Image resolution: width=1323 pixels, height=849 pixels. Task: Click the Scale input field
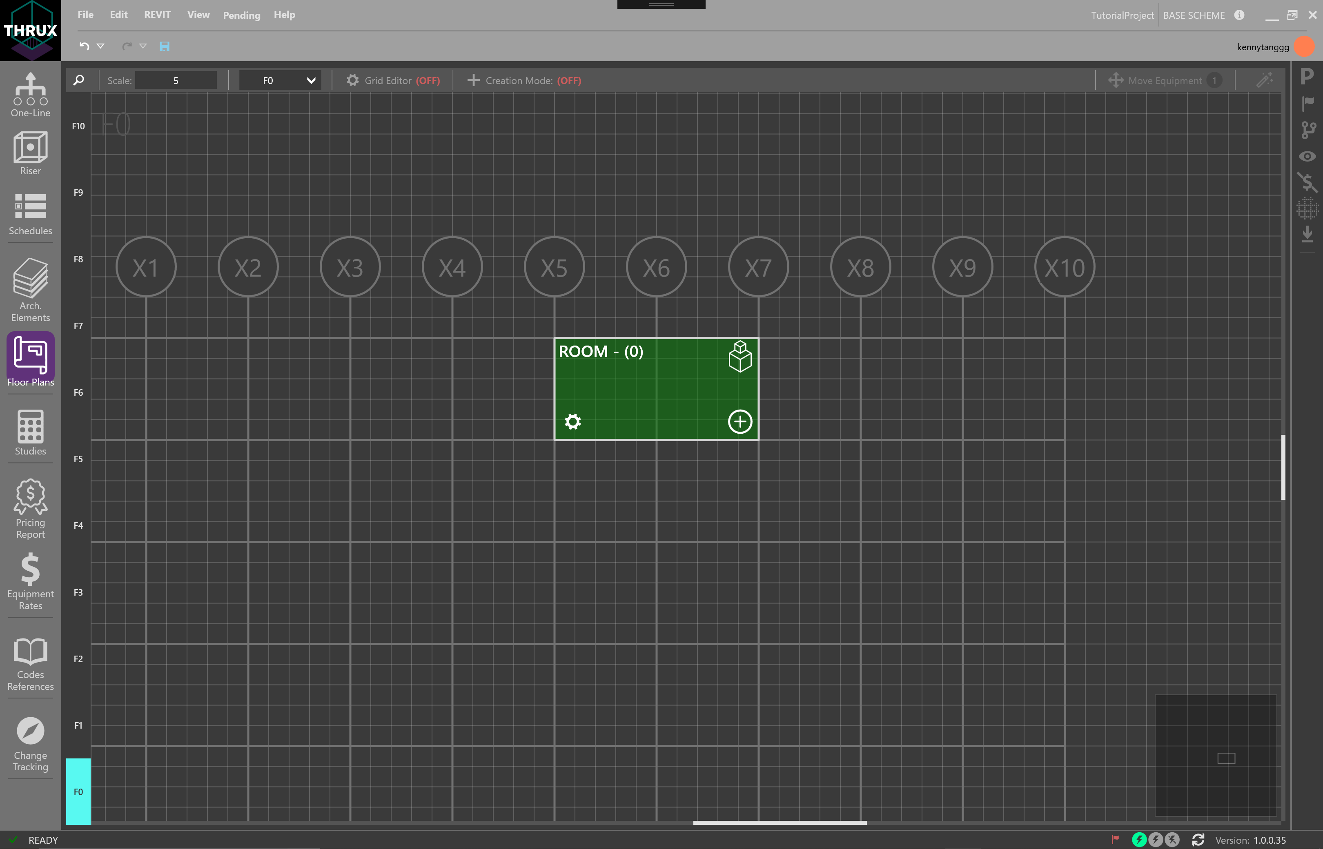176,80
